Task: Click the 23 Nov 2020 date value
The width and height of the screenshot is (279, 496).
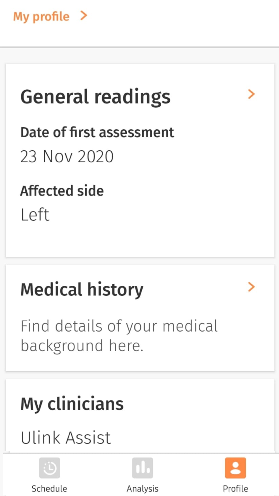Action: (67, 156)
